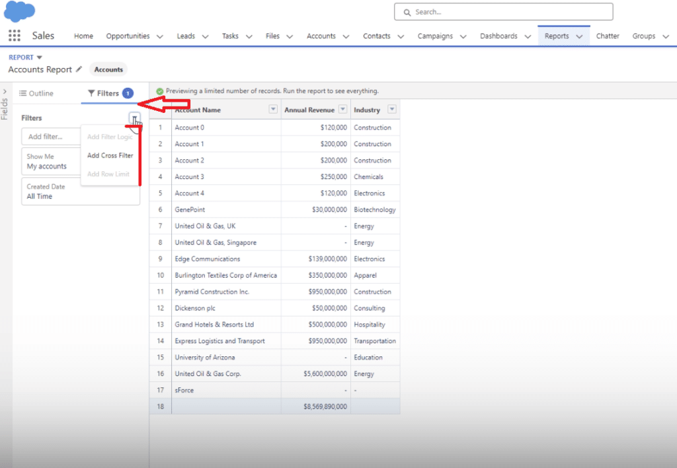Open the Tasks tab

click(230, 36)
